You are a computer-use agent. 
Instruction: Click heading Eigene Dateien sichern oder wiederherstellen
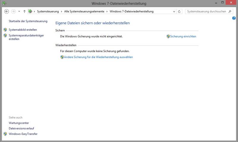click(93, 23)
